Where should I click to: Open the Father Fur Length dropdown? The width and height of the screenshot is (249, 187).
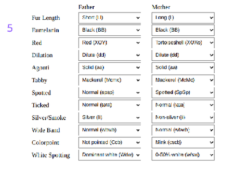(x=110, y=18)
